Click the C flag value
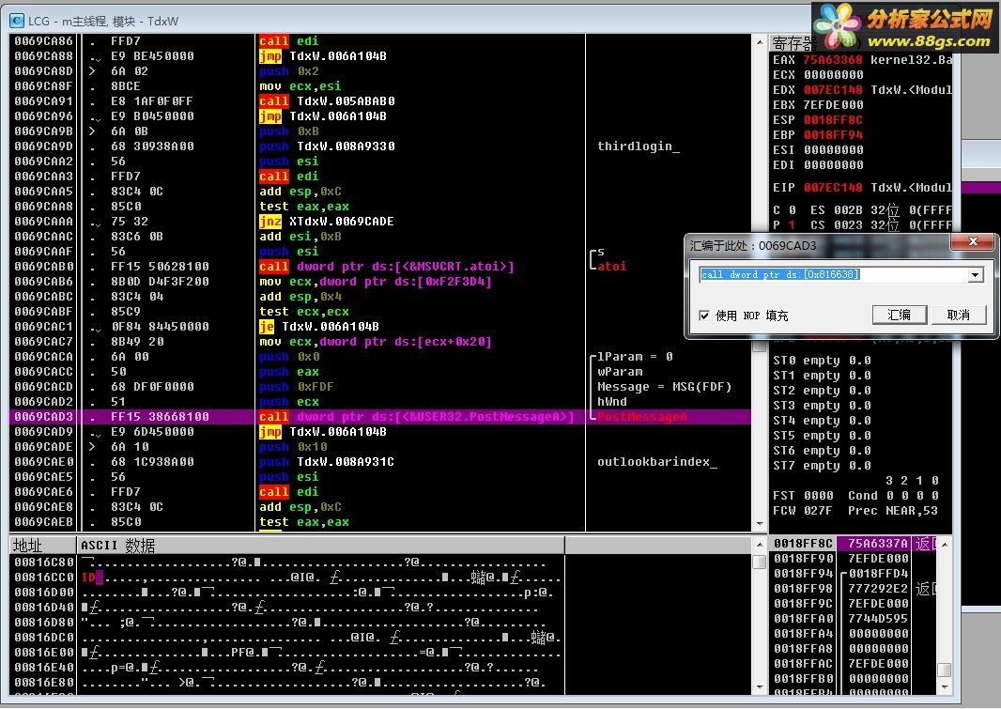The height and width of the screenshot is (709, 1001). pos(792,210)
